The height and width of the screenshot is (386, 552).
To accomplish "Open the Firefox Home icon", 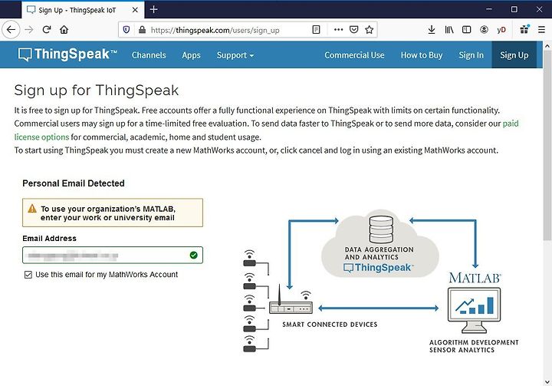I will (x=64, y=30).
